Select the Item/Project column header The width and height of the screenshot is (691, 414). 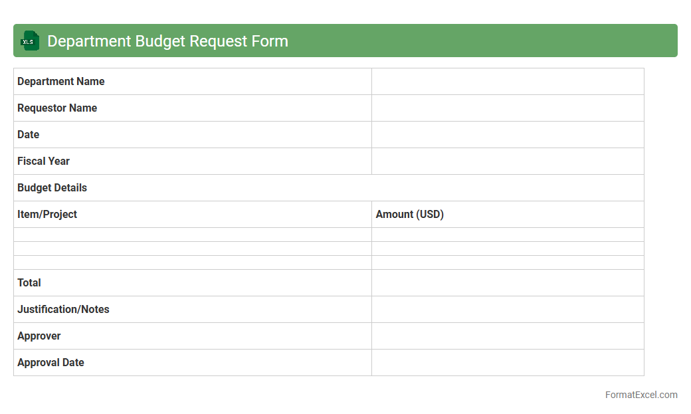(x=192, y=215)
